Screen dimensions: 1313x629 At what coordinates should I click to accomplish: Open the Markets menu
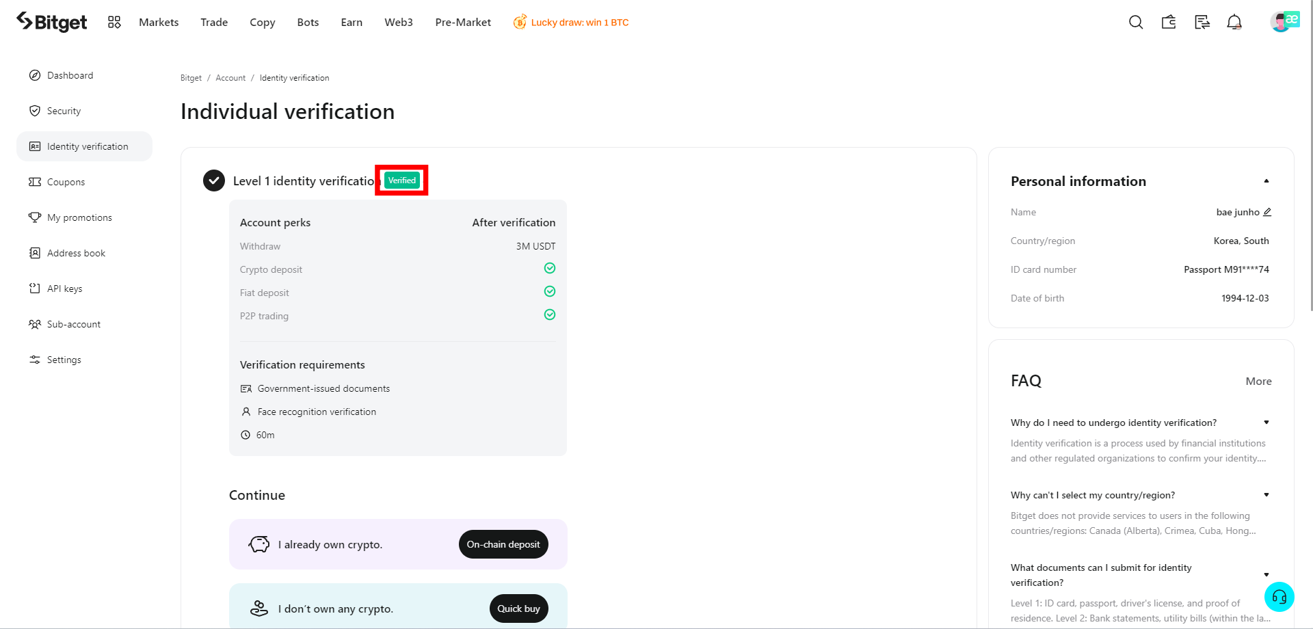(x=159, y=23)
